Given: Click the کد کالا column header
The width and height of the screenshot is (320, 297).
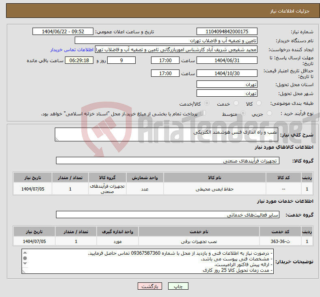Looking at the screenshot, I should [x=283, y=178].
